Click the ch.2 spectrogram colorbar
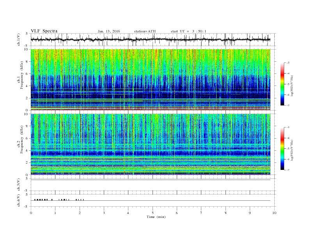This screenshot has width=309, height=239. point(282,149)
